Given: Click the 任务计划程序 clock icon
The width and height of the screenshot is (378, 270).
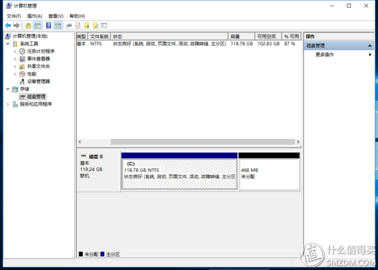Looking at the screenshot, I should (x=22, y=52).
